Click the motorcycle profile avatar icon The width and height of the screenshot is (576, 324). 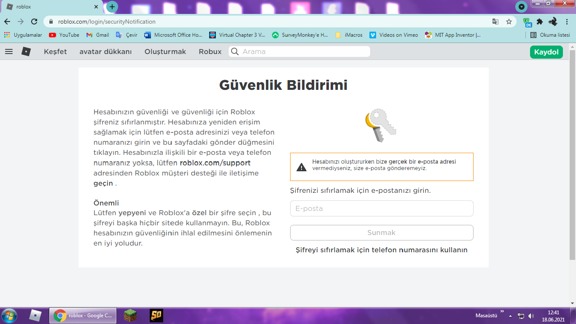pos(553,22)
